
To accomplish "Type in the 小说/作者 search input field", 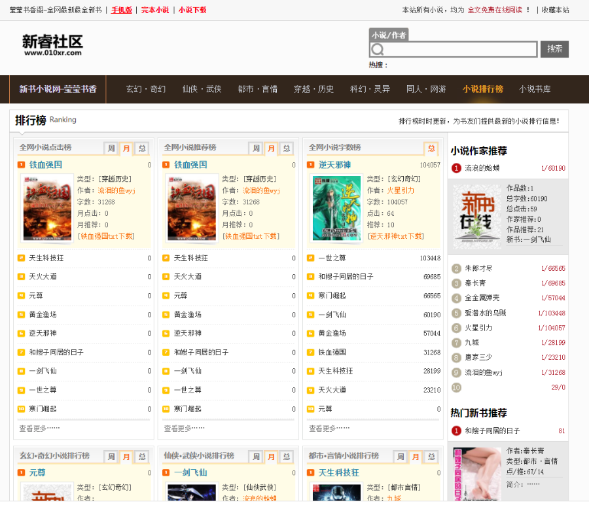I will tap(453, 49).
